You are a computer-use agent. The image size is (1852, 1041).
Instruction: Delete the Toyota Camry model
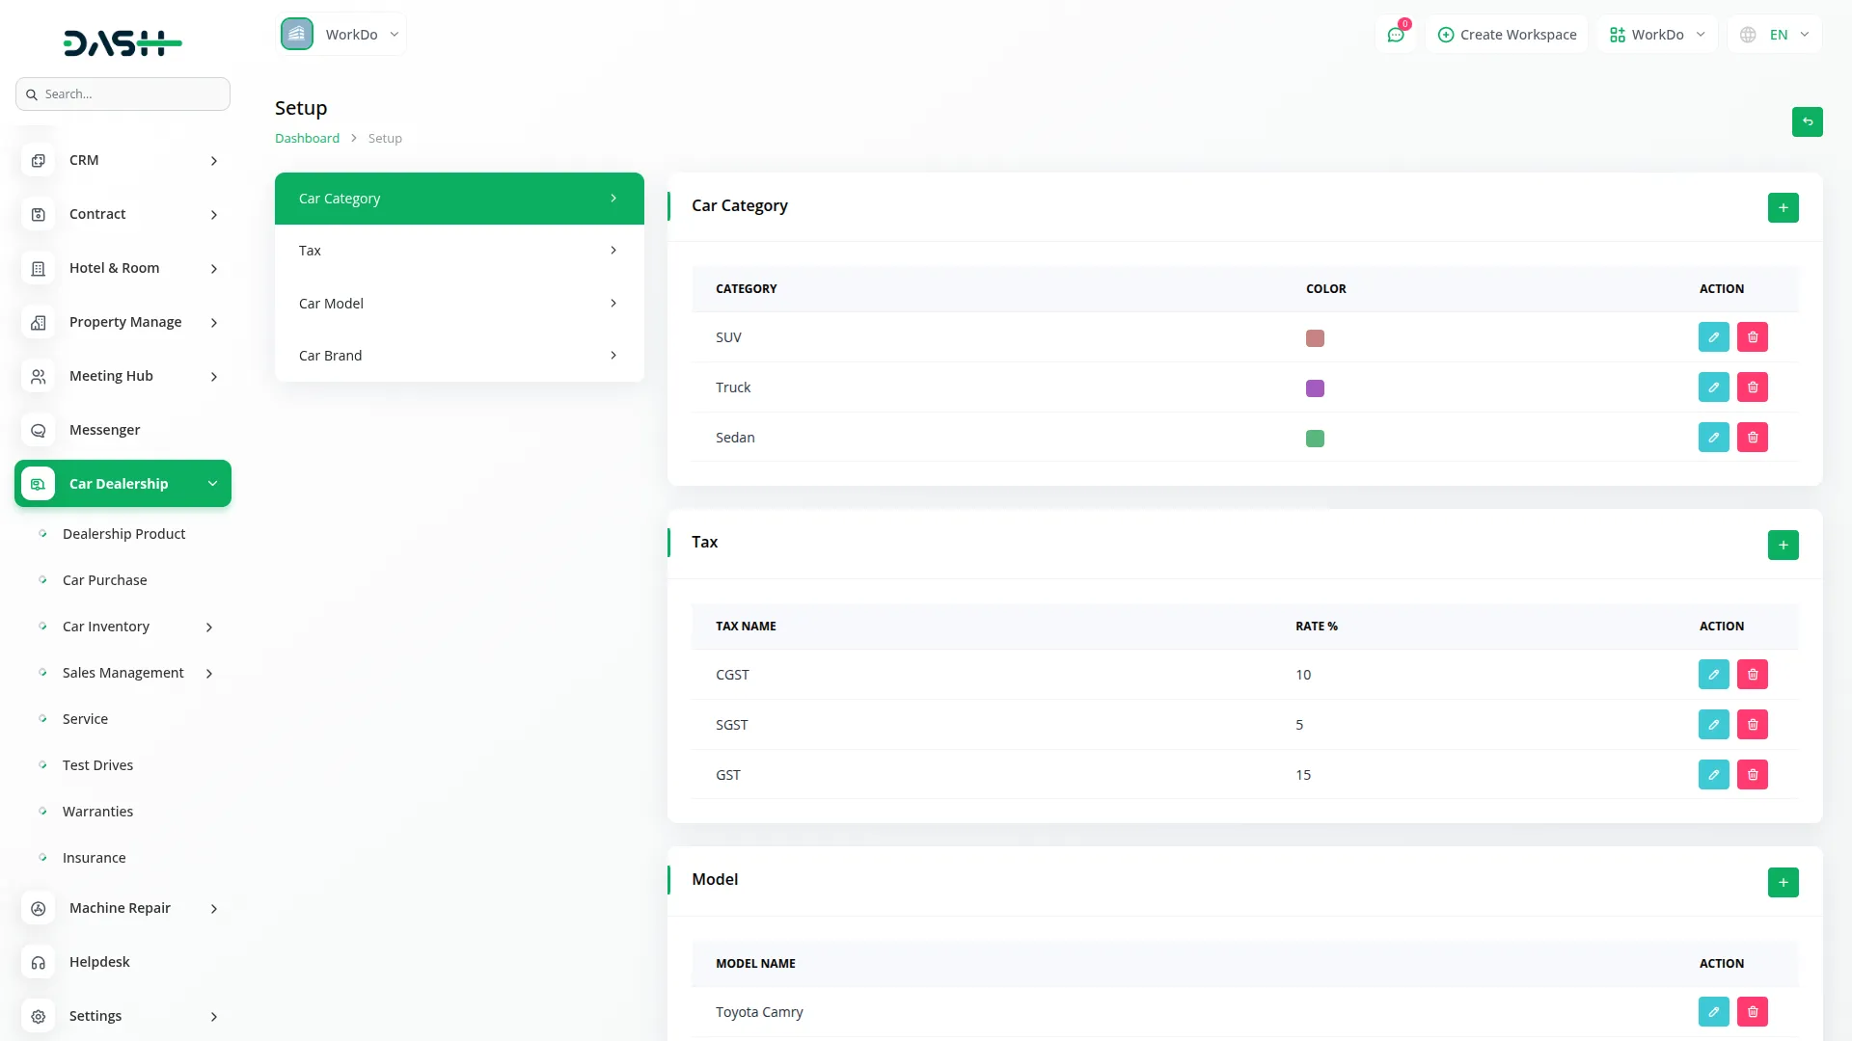pyautogui.click(x=1752, y=1012)
